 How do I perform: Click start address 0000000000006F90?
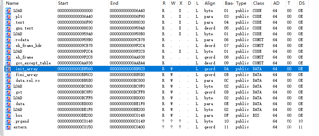[75, 23]
